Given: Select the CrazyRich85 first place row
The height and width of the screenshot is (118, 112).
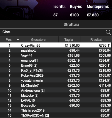Looking at the screenshot, I should (56, 45).
